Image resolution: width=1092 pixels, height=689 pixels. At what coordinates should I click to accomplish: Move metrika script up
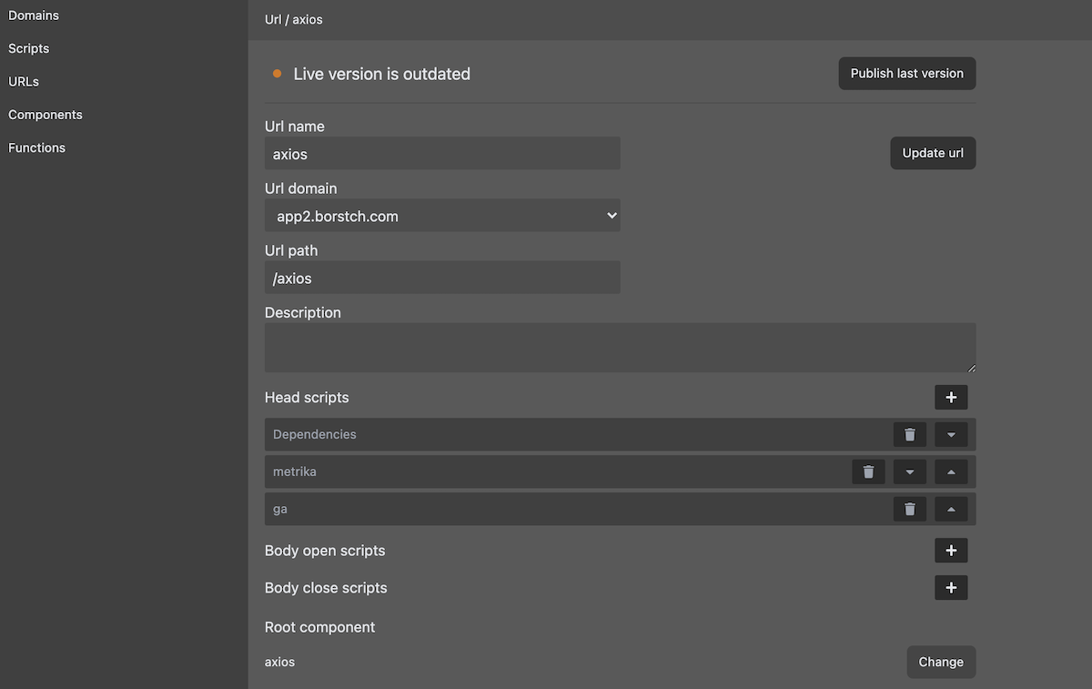951,471
